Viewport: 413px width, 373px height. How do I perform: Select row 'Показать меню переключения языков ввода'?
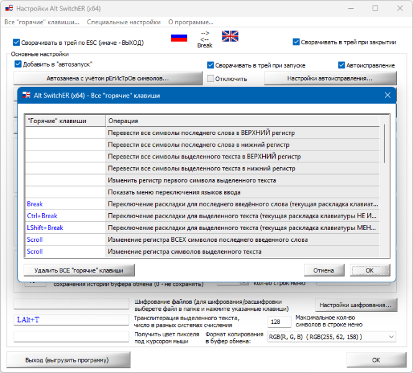click(202, 192)
